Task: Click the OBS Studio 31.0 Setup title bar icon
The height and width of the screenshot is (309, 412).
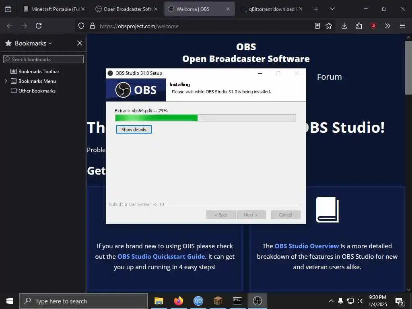Action: point(110,73)
